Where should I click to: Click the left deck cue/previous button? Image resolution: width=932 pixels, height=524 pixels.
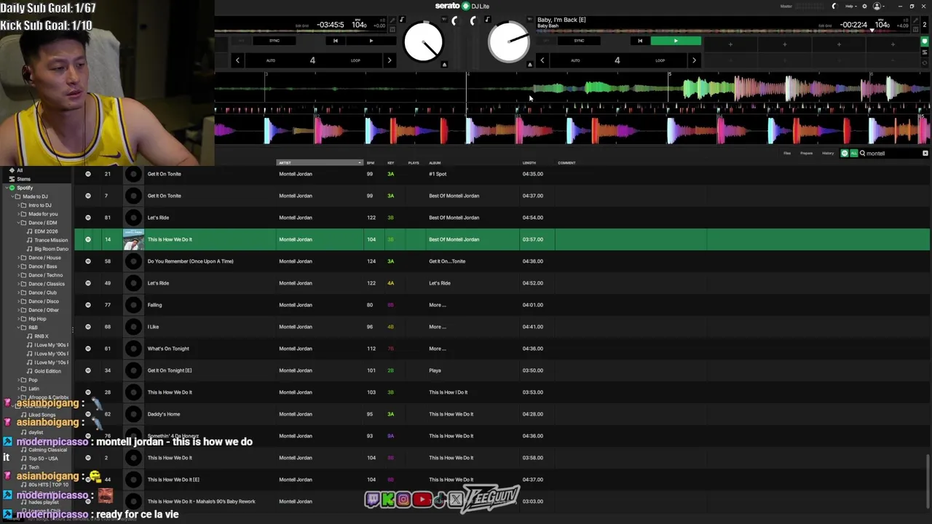(x=335, y=41)
